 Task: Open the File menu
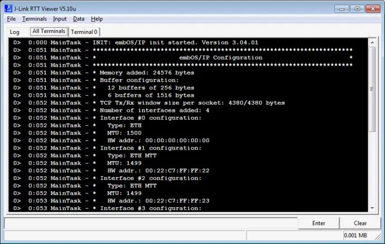[11, 19]
